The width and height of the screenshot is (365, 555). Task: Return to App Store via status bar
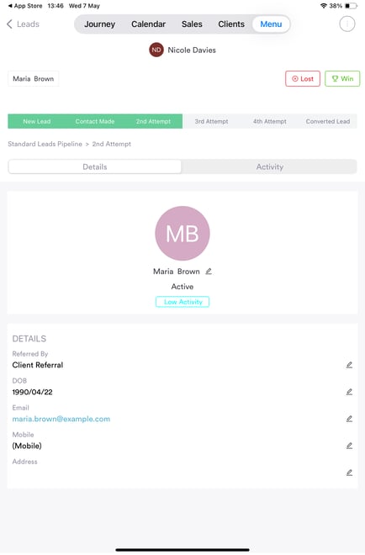click(x=24, y=6)
